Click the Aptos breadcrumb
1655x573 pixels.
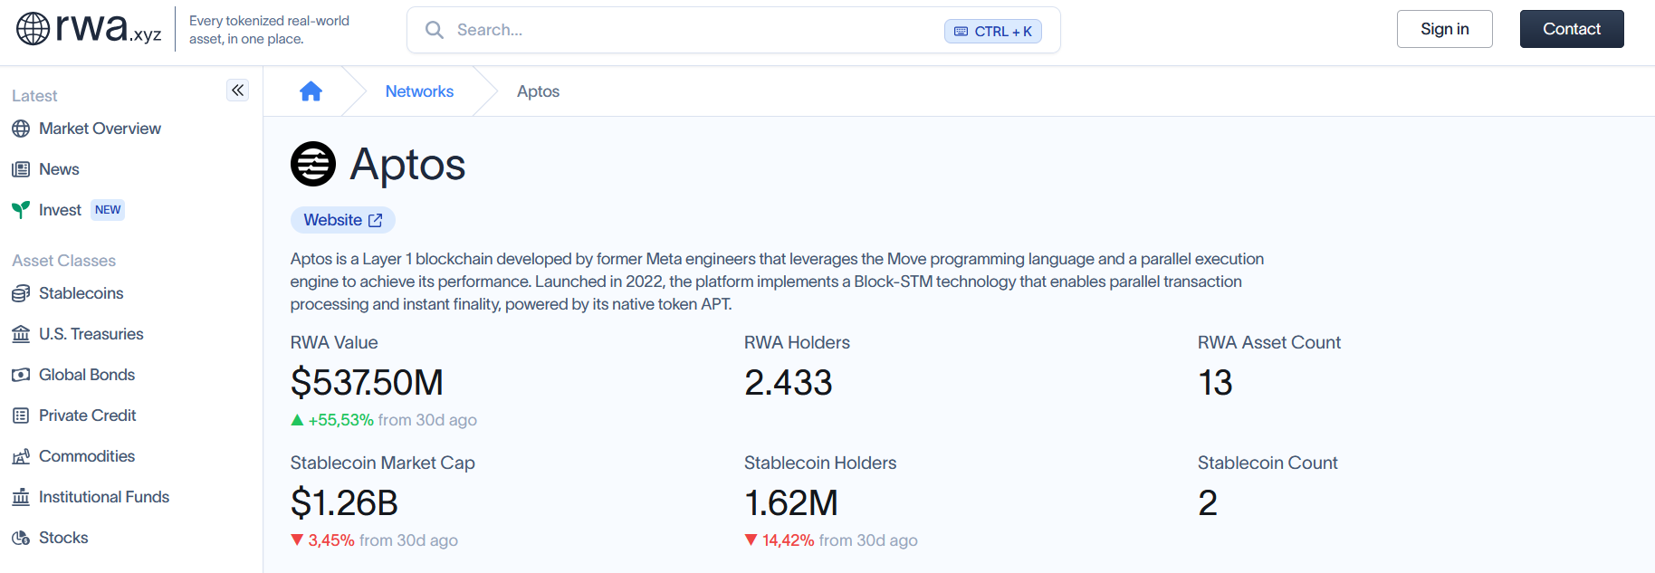(x=538, y=91)
